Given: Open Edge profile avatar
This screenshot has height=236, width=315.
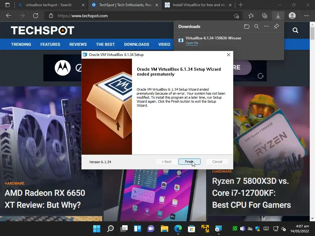Looking at the screenshot, I should tap(292, 16).
